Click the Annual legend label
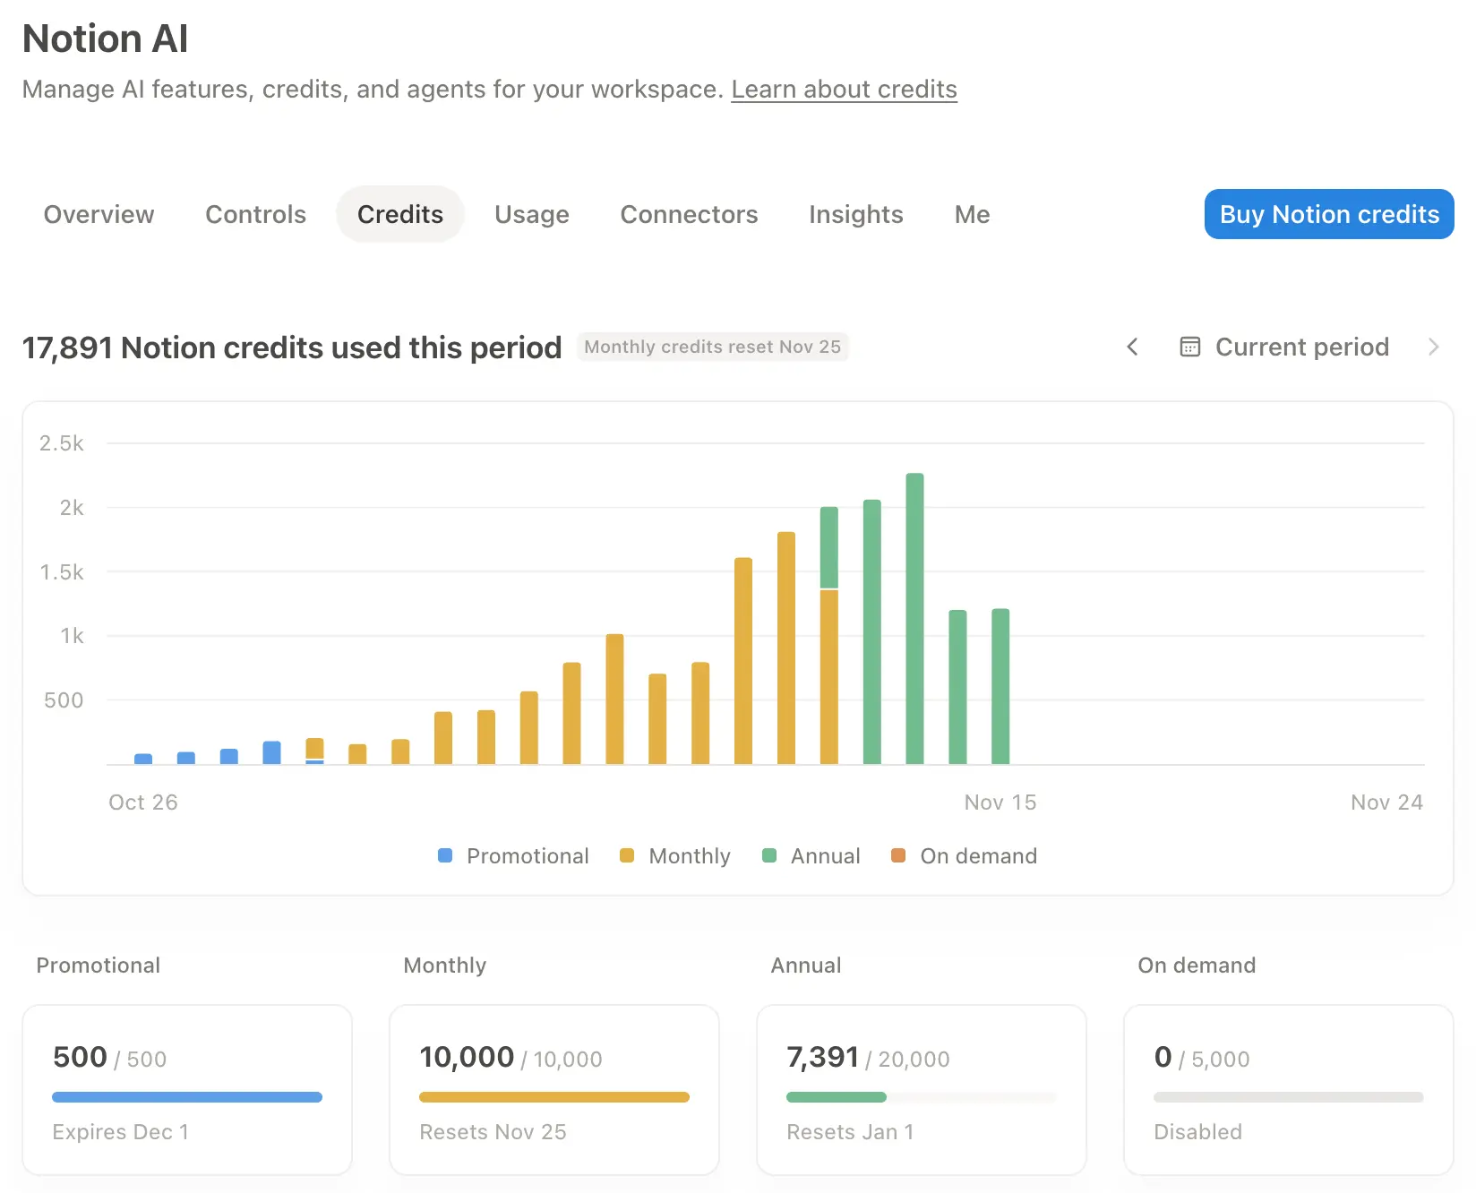This screenshot has height=1193, width=1476. coord(825,855)
